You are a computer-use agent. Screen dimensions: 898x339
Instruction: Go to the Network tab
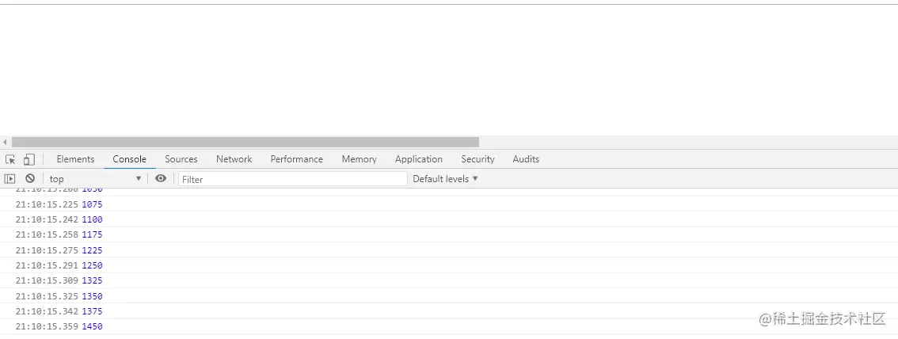(234, 159)
